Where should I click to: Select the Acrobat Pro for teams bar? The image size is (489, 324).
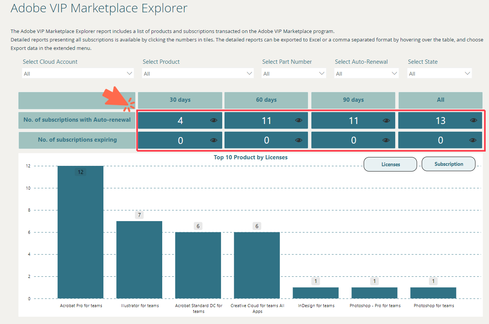(x=80, y=232)
